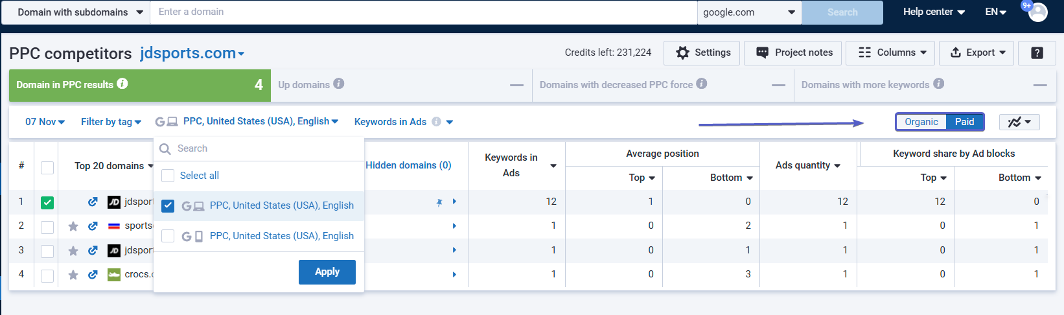
Task: Open Keywords in Ads filter dropdown
Action: (404, 122)
